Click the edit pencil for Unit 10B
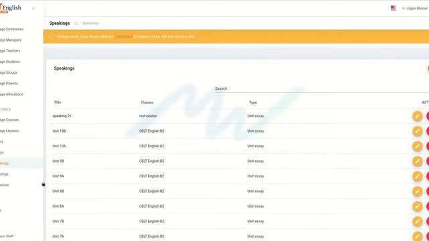This screenshot has height=241, width=429. pos(417,131)
